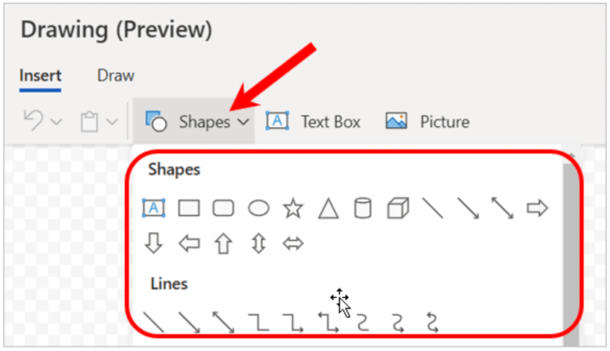610x351 pixels.
Task: Switch to the Draw tab
Action: pyautogui.click(x=115, y=75)
